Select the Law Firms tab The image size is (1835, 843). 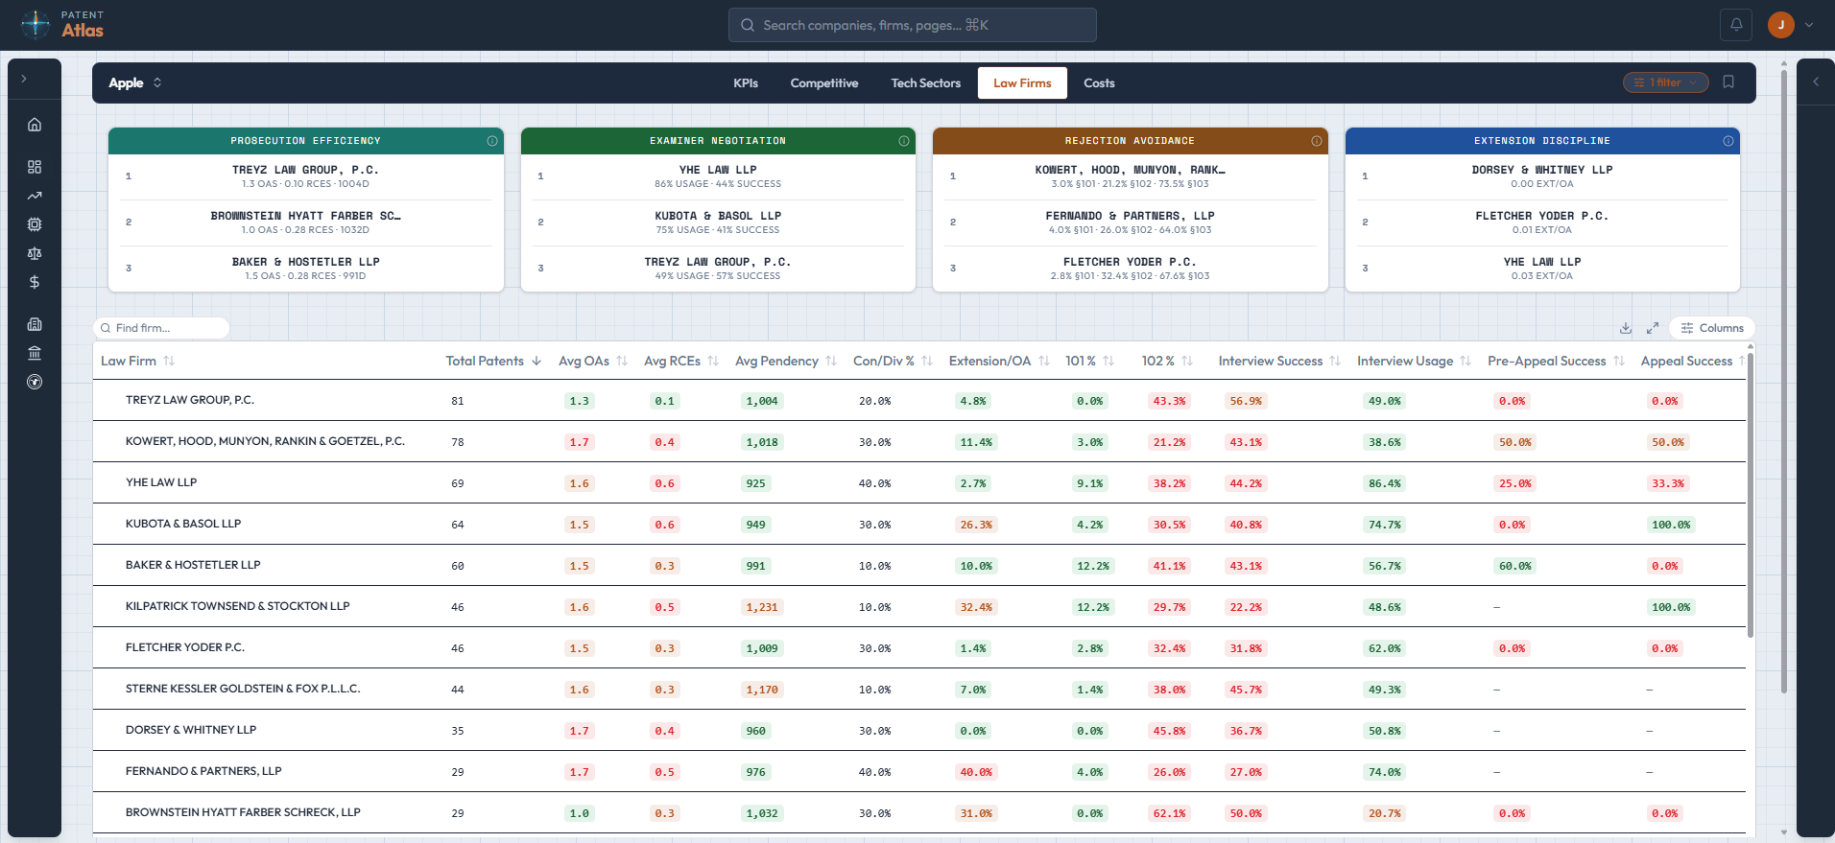pos(1022,83)
